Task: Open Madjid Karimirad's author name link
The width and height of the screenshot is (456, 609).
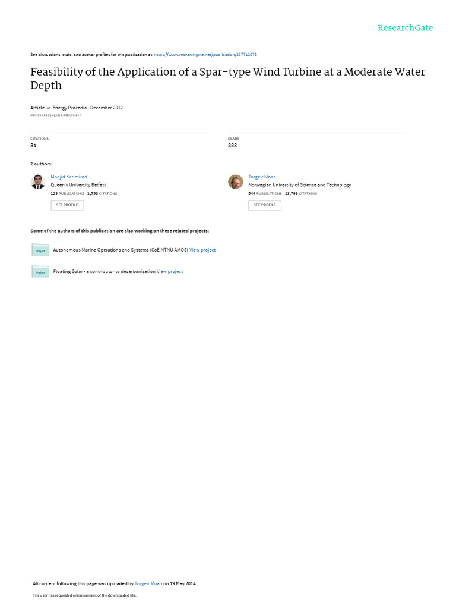Action: click(x=69, y=177)
